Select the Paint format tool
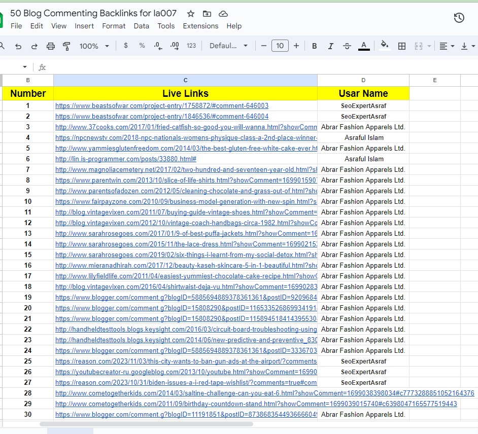 coord(66,46)
